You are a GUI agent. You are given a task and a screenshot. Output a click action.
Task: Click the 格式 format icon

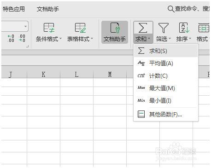pos(204,28)
